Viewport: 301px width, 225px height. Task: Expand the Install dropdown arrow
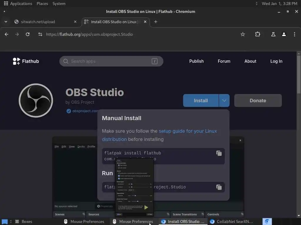[224, 100]
